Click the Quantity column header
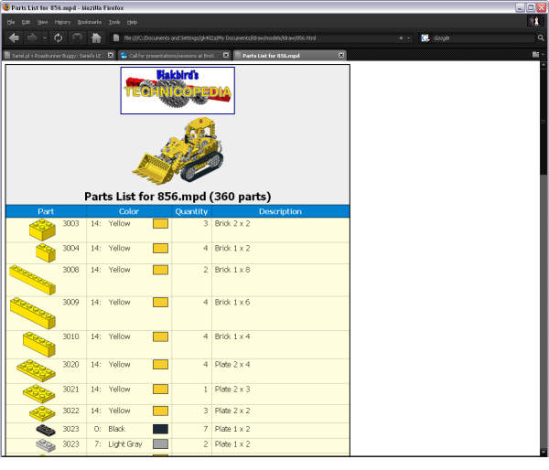The image size is (549, 470). (x=191, y=211)
